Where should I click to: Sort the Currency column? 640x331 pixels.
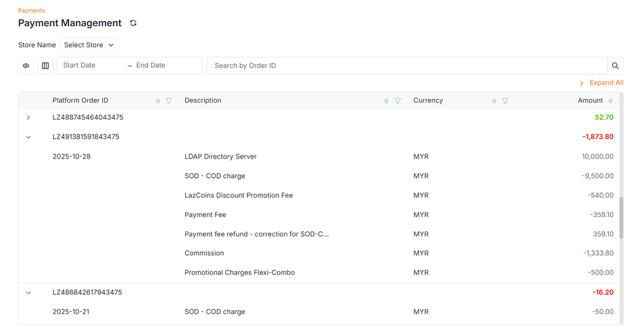(x=494, y=101)
